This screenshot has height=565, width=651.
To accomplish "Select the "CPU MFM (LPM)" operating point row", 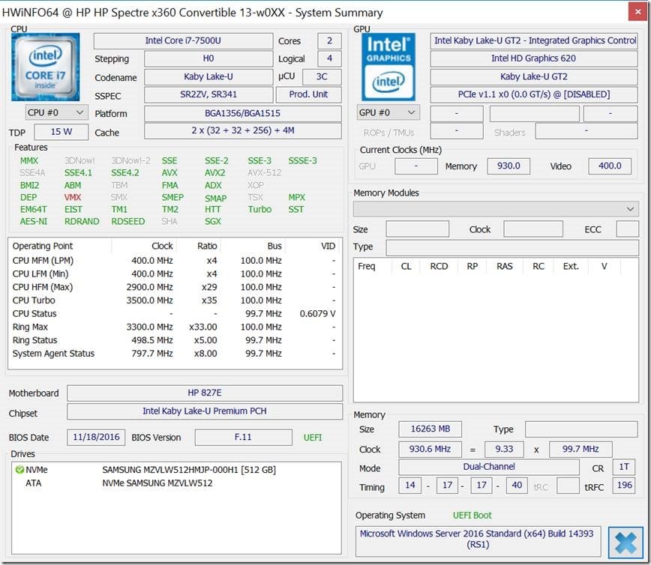I will click(174, 261).
